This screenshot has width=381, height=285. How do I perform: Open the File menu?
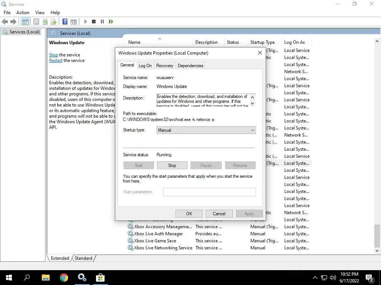(x=7, y=13)
